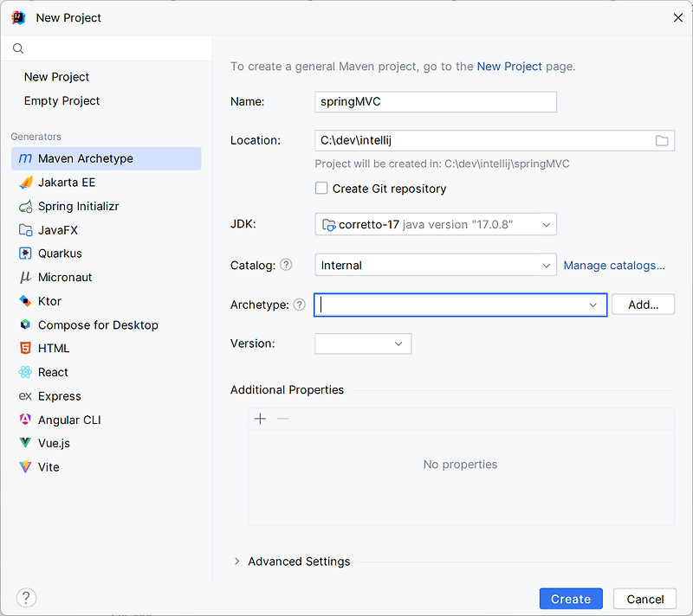Click the Create button
Image resolution: width=693 pixels, height=616 pixels.
tap(570, 599)
